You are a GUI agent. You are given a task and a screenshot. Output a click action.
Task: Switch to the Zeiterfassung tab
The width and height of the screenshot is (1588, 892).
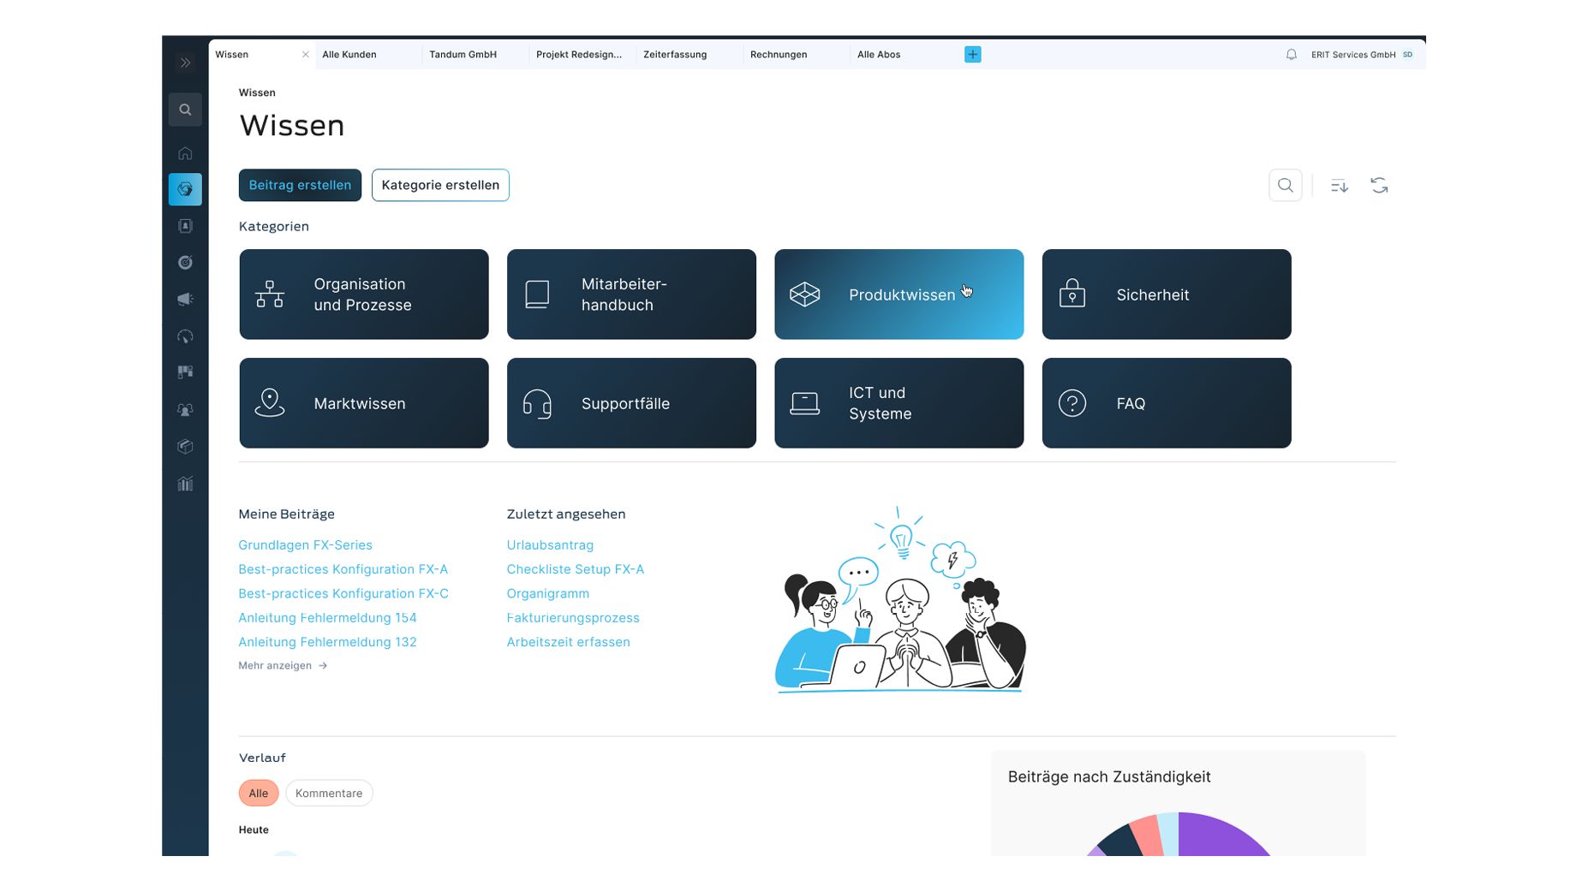pos(675,54)
